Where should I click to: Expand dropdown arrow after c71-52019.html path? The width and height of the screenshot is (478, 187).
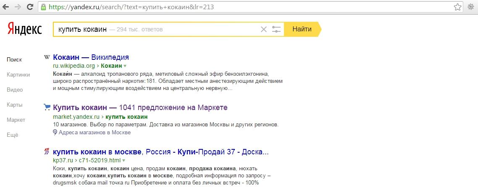[x=123, y=160]
